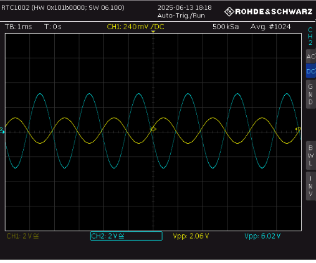Select the CH1 2V channel label
The image size is (316, 263).
coord(22,236)
